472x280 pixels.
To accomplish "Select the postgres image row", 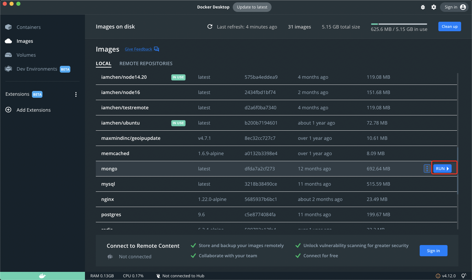I will [x=276, y=214].
